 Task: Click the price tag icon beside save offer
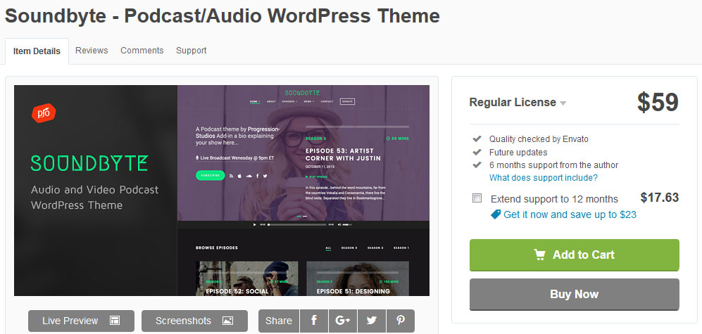[496, 214]
